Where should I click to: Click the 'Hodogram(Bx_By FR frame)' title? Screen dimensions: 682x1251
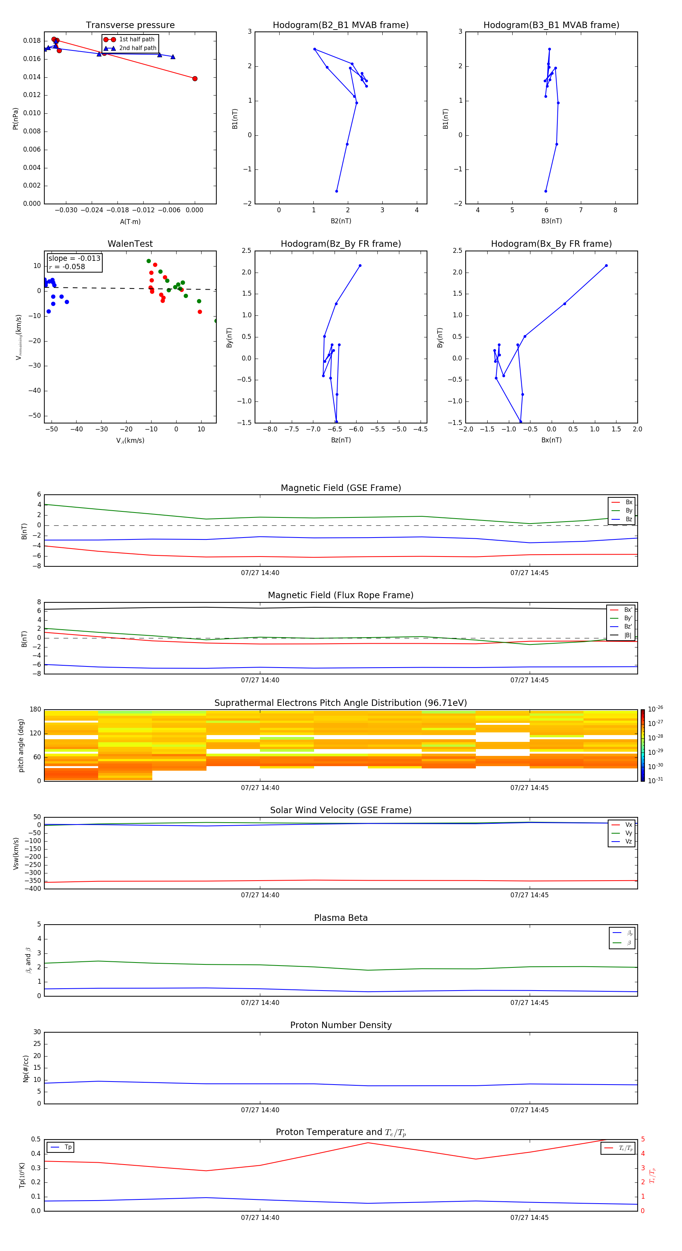pyautogui.click(x=551, y=244)
